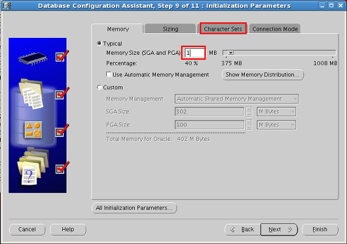The image size is (347, 244).
Task: Open the Character Sets tab
Action: (223, 29)
